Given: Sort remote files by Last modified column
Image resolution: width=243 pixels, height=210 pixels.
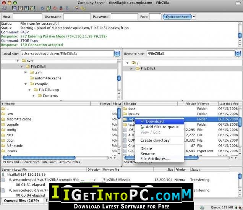Looking at the screenshot, I should (230, 103).
